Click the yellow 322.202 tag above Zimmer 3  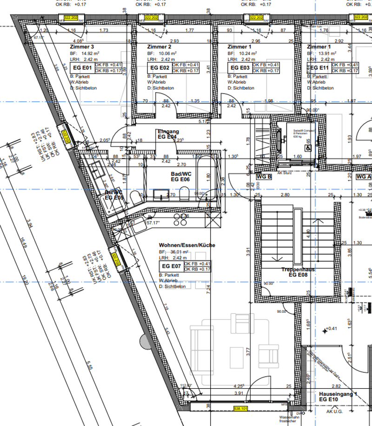point(71,18)
